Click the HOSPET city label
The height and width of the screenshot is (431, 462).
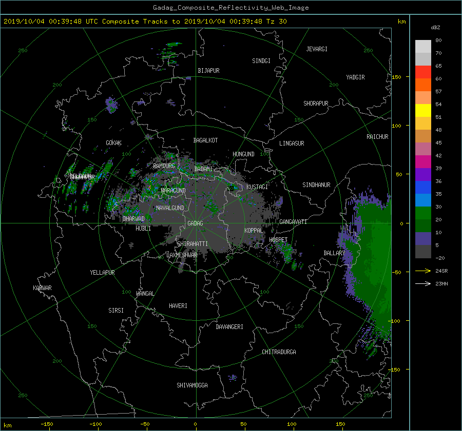click(x=278, y=240)
